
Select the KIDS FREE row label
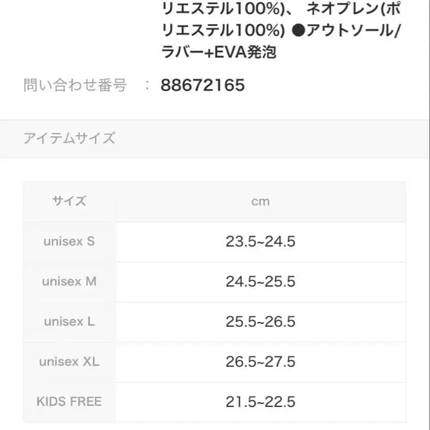(x=69, y=402)
